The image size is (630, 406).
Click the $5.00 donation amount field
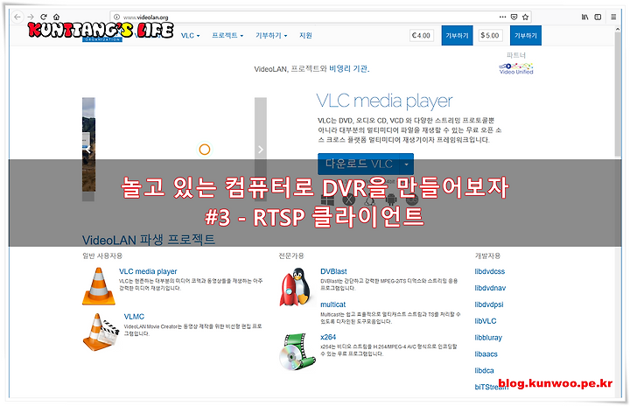tap(490, 35)
